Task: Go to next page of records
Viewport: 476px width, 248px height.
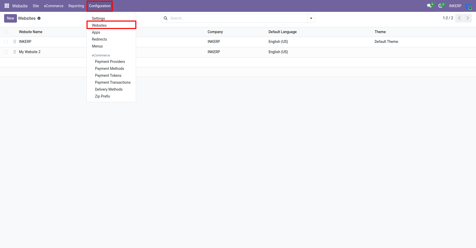Action: click(468, 18)
